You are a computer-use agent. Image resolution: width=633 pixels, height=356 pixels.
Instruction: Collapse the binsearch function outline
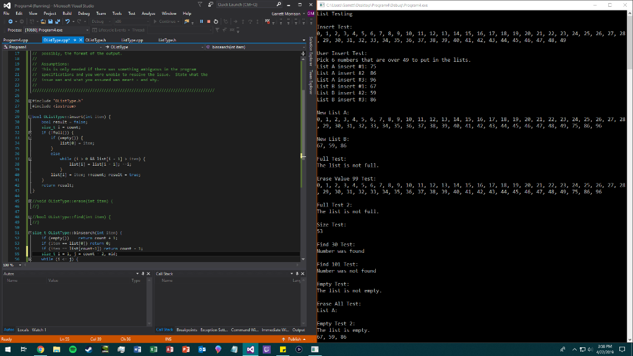(x=30, y=233)
